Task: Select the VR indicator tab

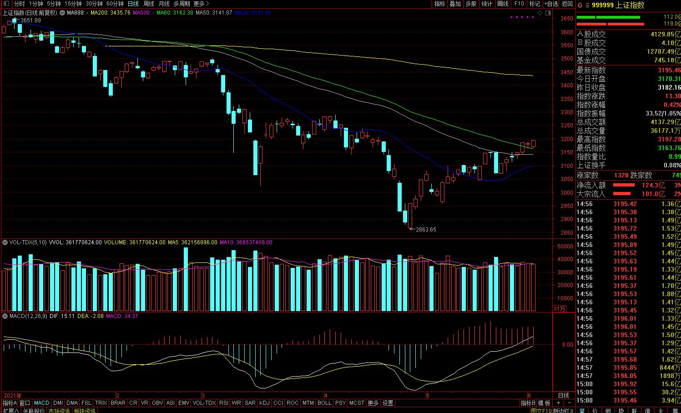Action: coord(145,403)
